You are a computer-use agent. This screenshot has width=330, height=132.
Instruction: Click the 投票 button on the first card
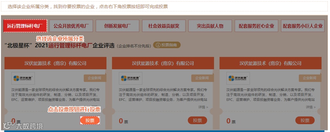(x=90, y=121)
